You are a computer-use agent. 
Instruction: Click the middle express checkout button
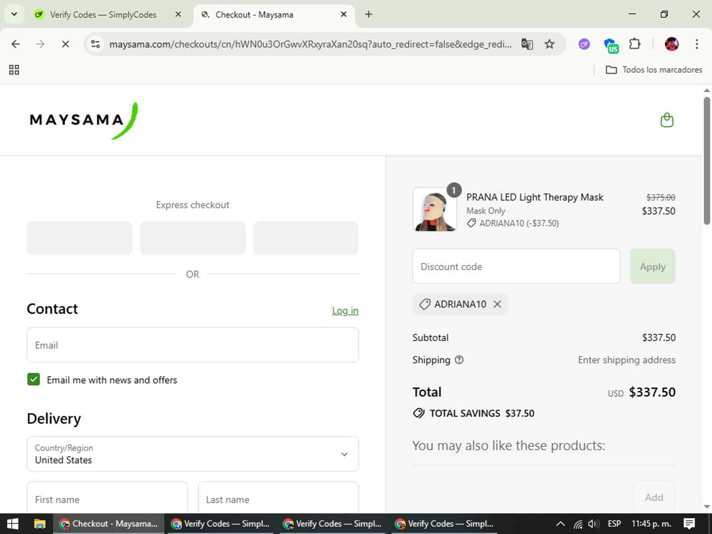(x=193, y=238)
